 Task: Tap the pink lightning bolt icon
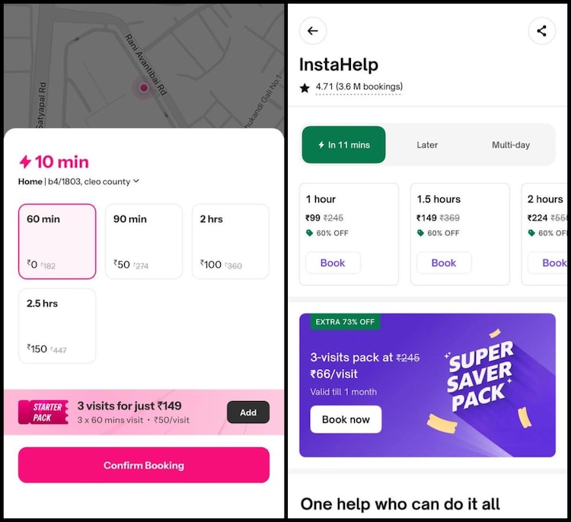click(25, 162)
